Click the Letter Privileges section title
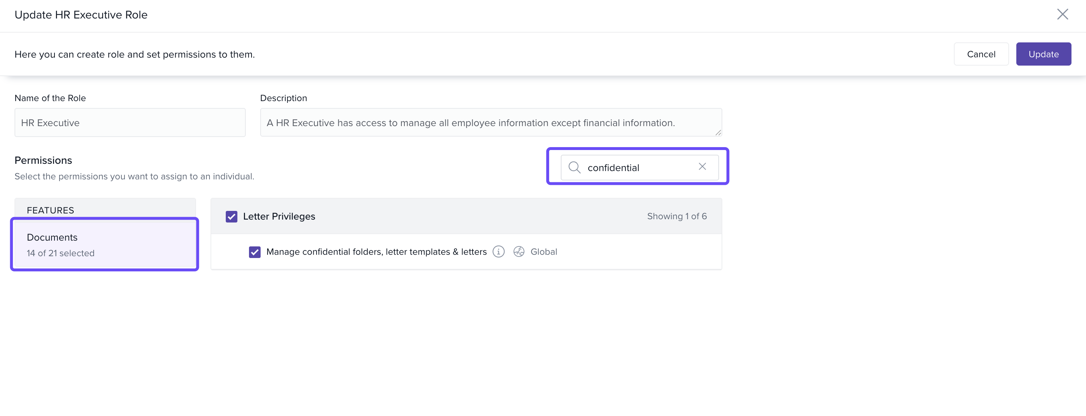The image size is (1086, 416). click(x=279, y=216)
